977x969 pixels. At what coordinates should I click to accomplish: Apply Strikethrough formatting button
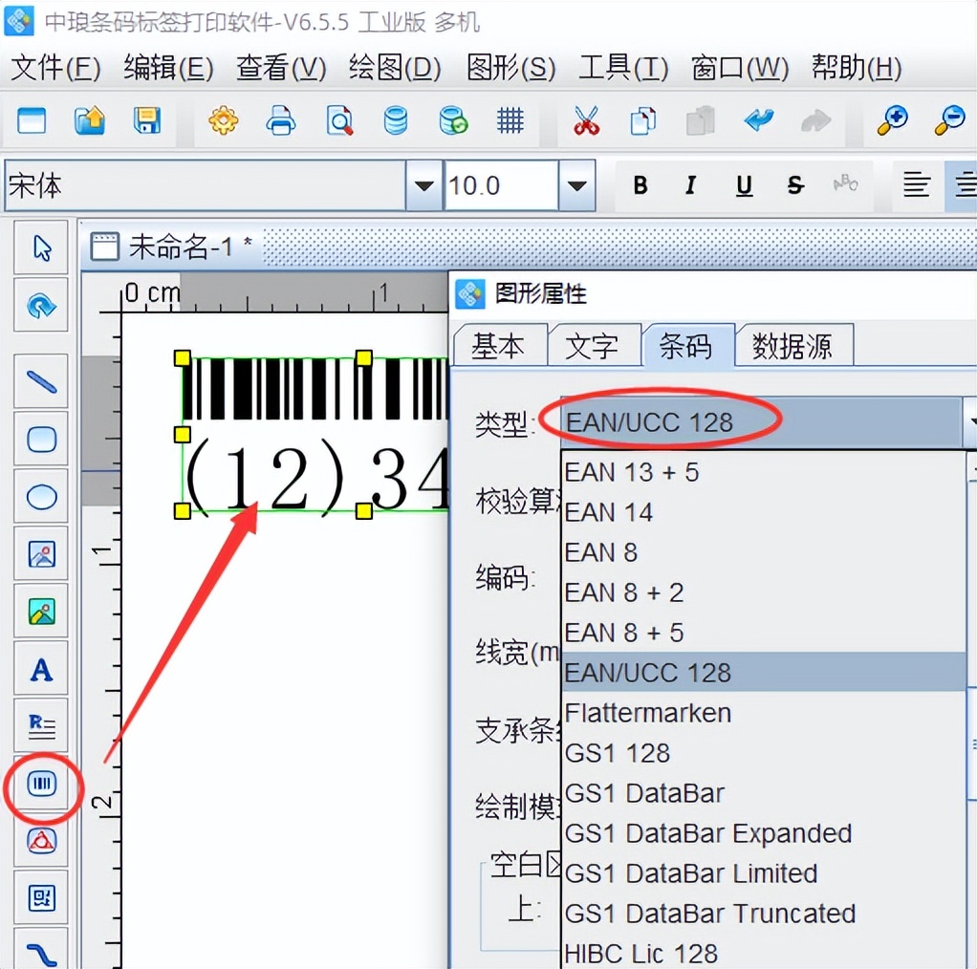pos(795,185)
